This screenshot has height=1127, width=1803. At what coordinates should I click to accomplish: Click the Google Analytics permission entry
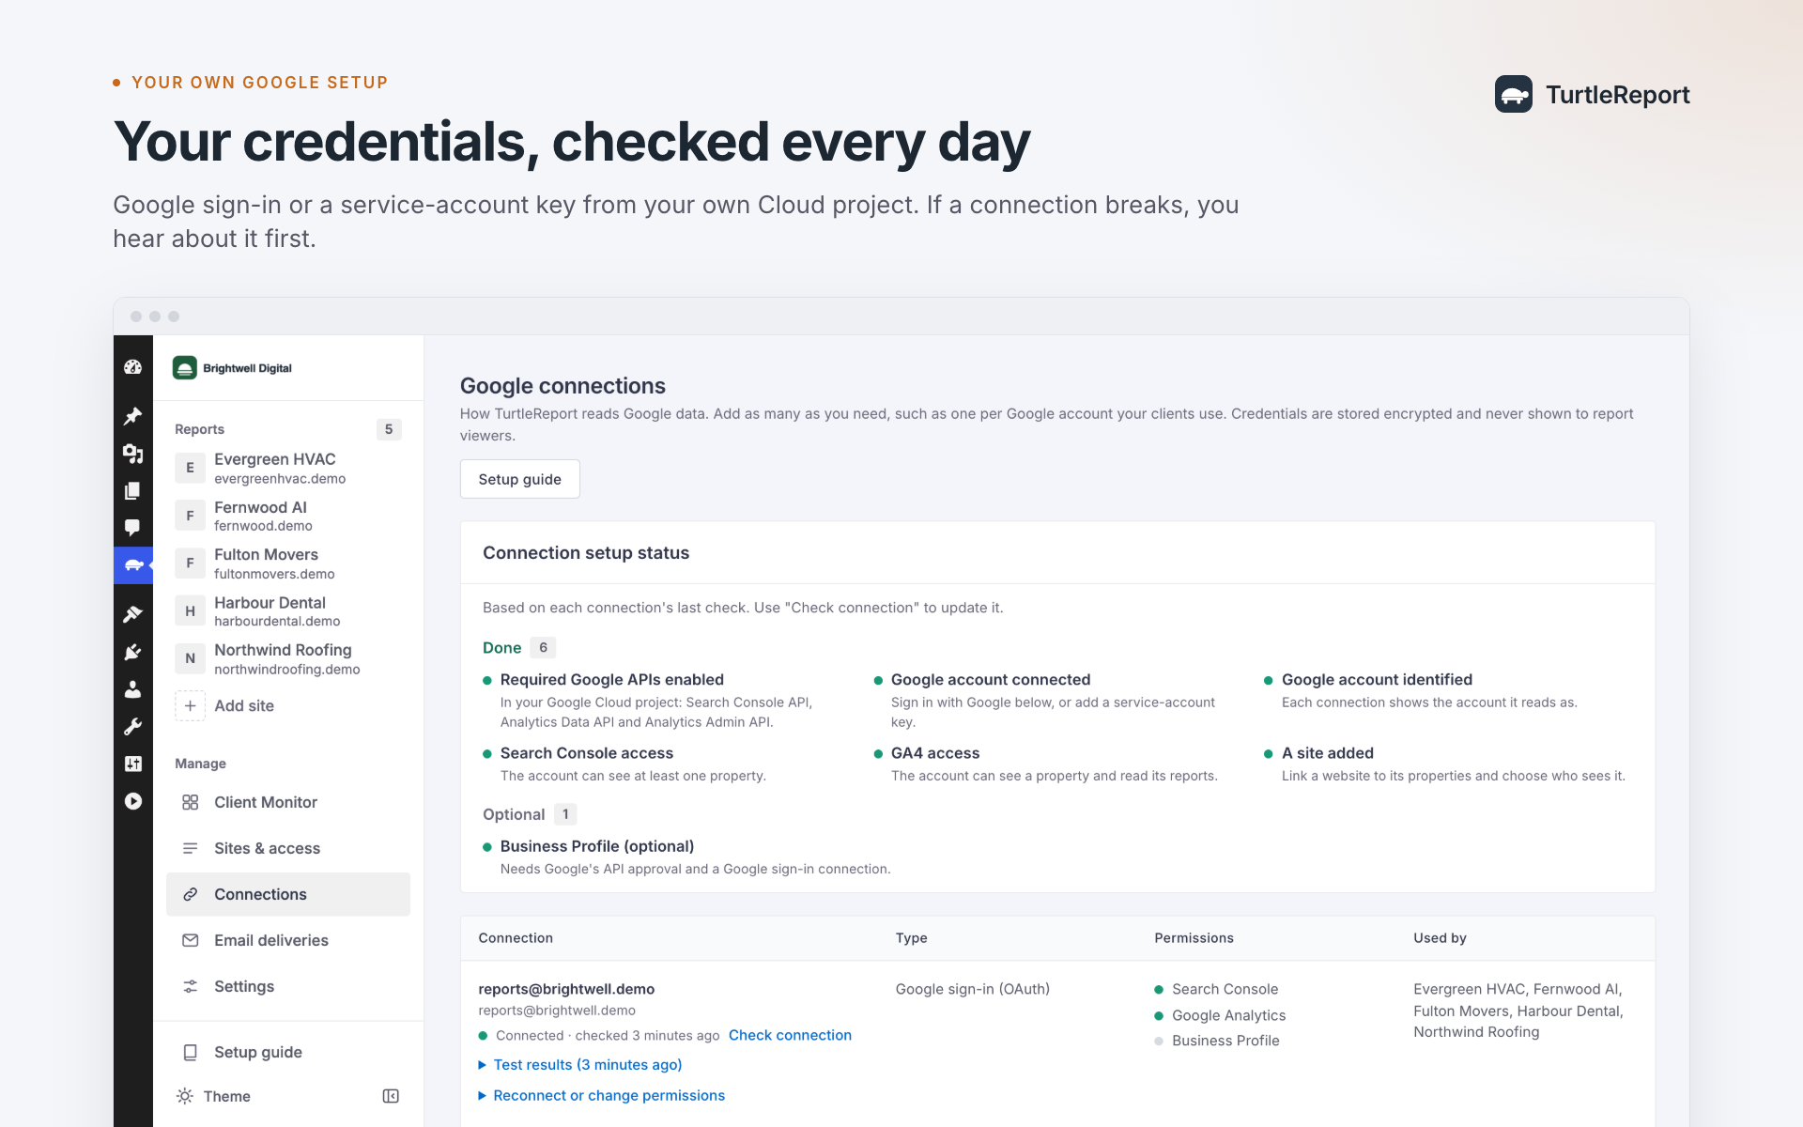click(1220, 1015)
